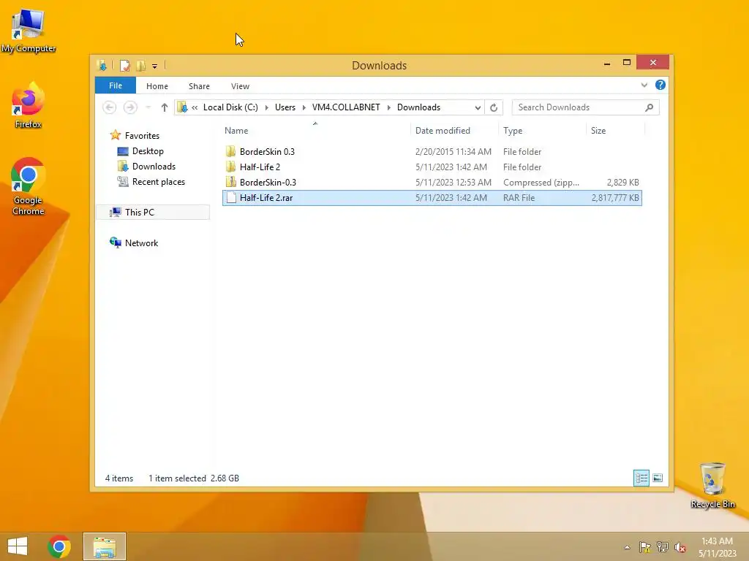This screenshot has height=561, width=749.
Task: Expand arrow after Local Disk breadcrumb
Action: click(266, 108)
